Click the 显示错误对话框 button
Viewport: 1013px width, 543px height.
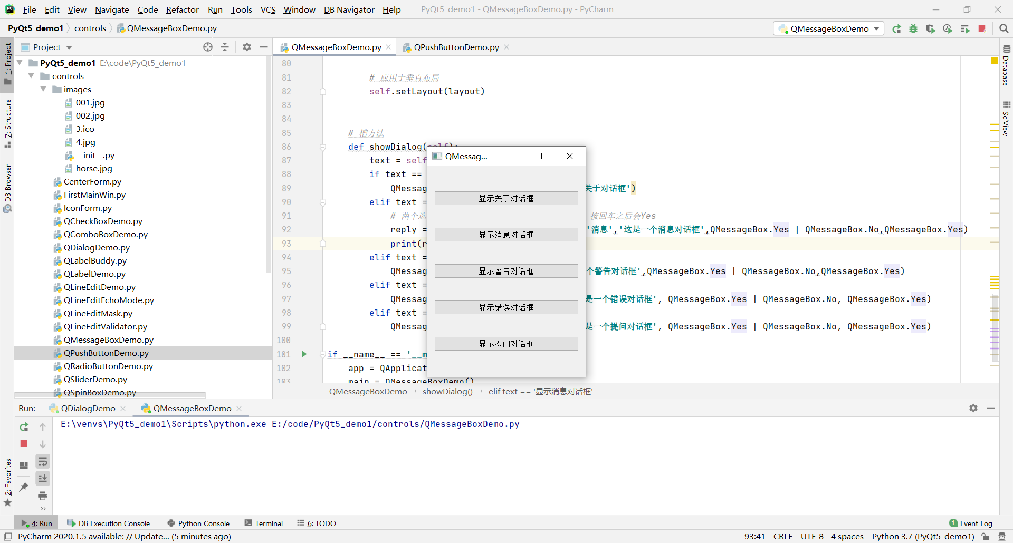pos(506,307)
